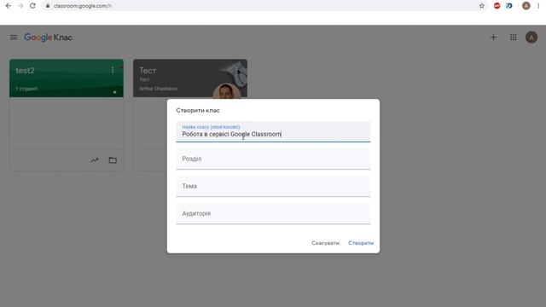546x307 pixels.
Task: Open test2 card three-dot options
Action: coord(113,70)
